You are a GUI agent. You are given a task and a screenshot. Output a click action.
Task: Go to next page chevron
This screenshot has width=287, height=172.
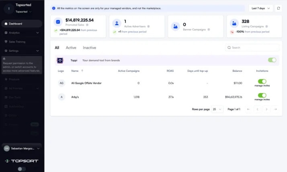tap(266, 109)
